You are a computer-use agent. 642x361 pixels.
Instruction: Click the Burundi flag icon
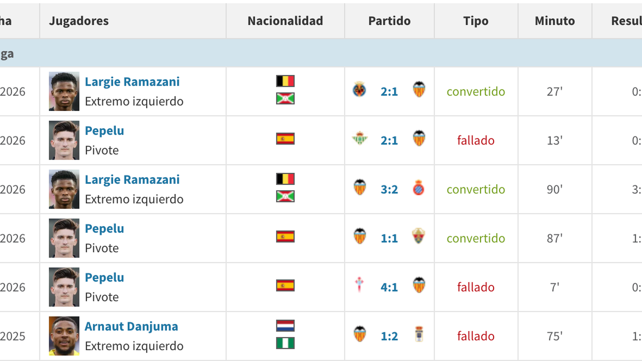[x=285, y=99]
